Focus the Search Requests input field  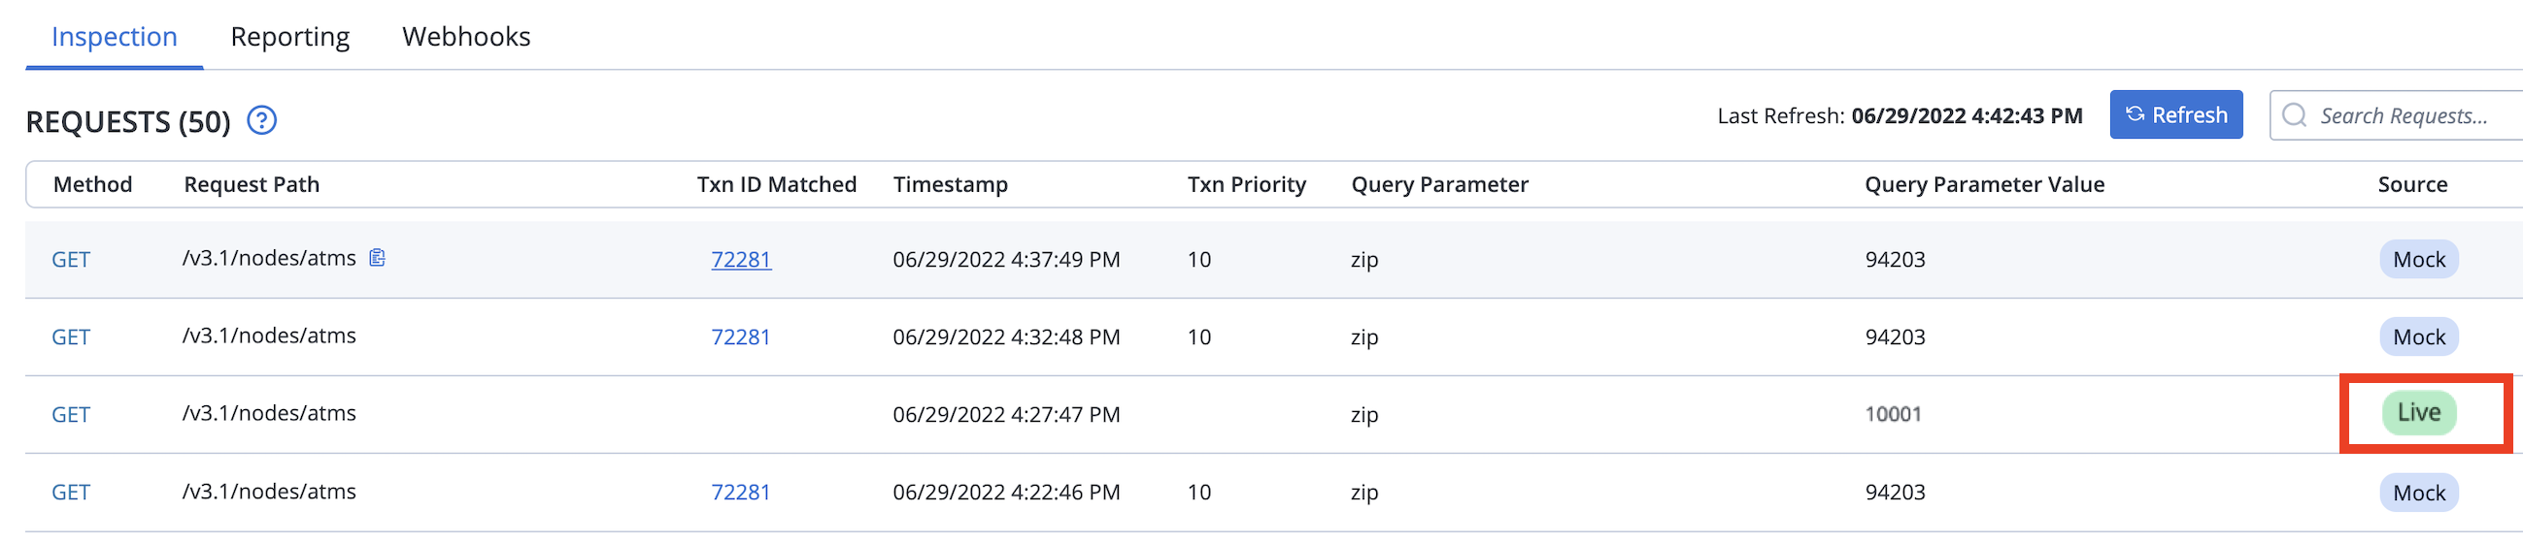2398,115
